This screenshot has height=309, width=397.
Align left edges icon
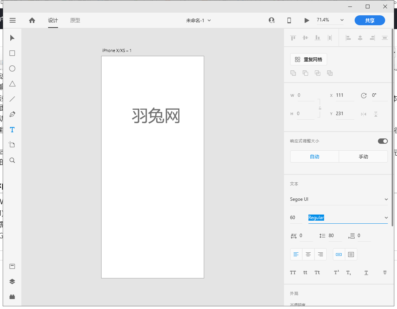pyautogui.click(x=348, y=38)
